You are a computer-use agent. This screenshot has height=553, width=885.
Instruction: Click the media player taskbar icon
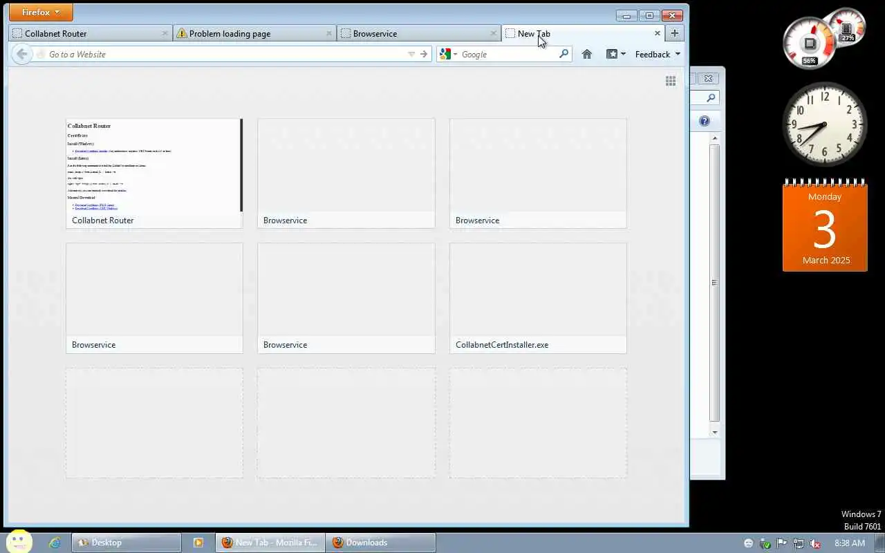(198, 543)
